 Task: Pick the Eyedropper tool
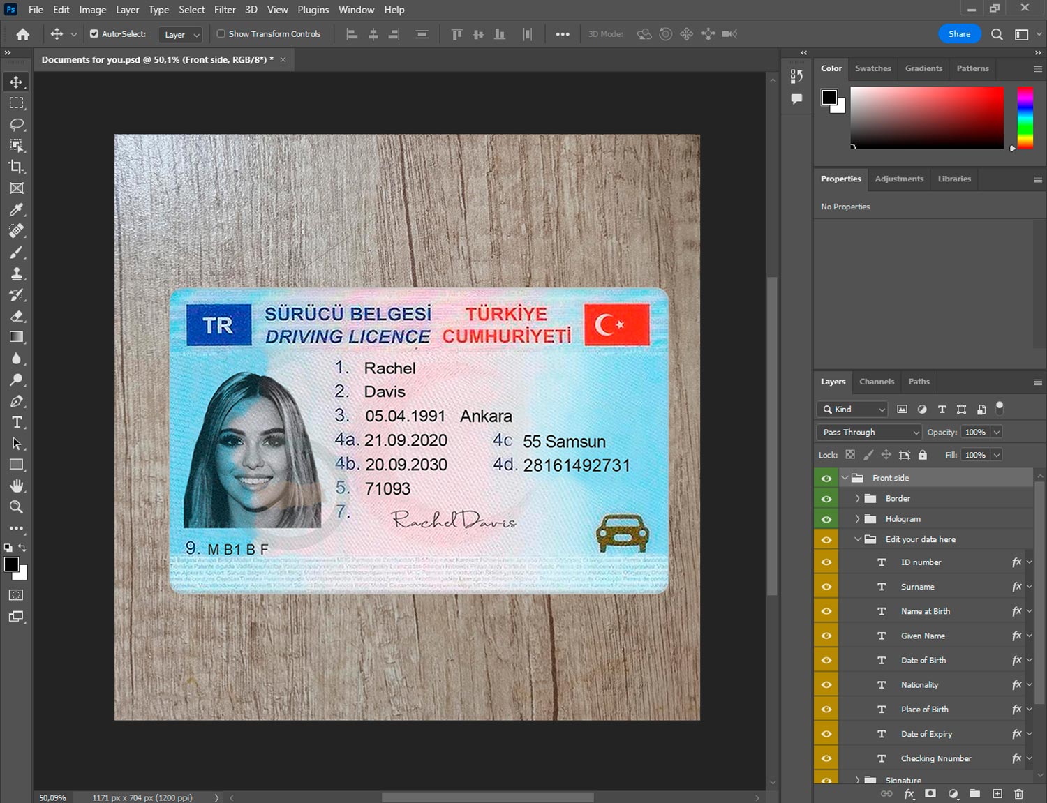(16, 209)
